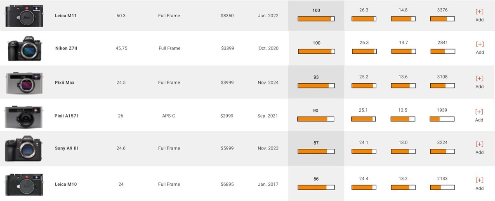Open the Pixii A1571 camera thumbnail

(24, 116)
